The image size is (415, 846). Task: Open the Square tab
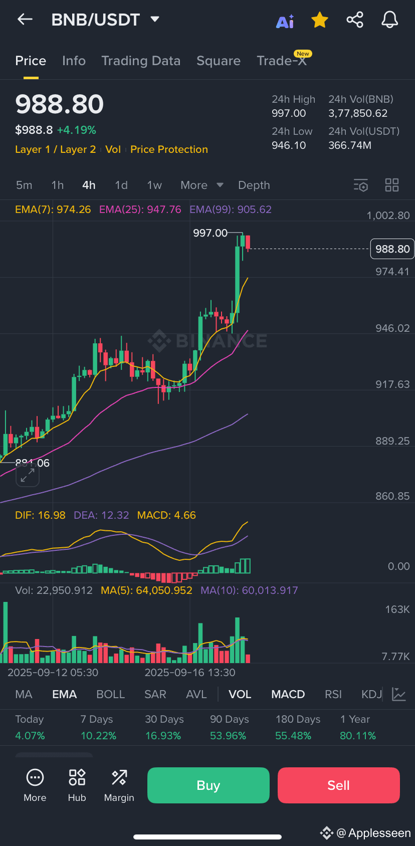[x=219, y=61]
